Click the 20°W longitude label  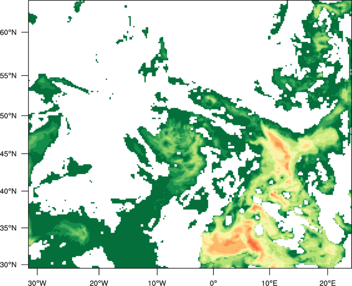coord(99,283)
